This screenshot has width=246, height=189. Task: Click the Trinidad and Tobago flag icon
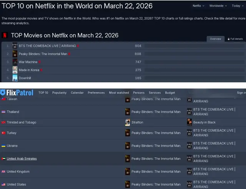point(3,122)
